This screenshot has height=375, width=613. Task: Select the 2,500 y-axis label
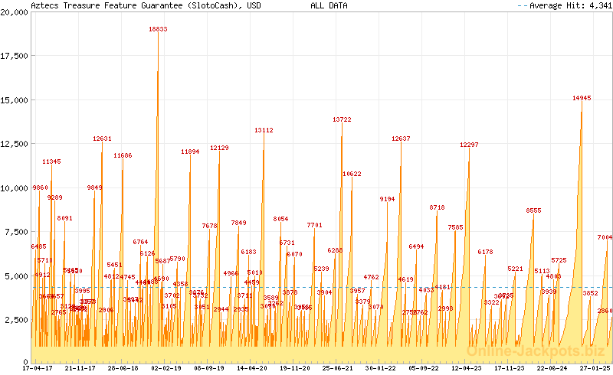point(17,319)
